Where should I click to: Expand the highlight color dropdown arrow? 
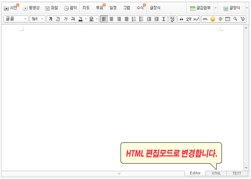pos(97,19)
